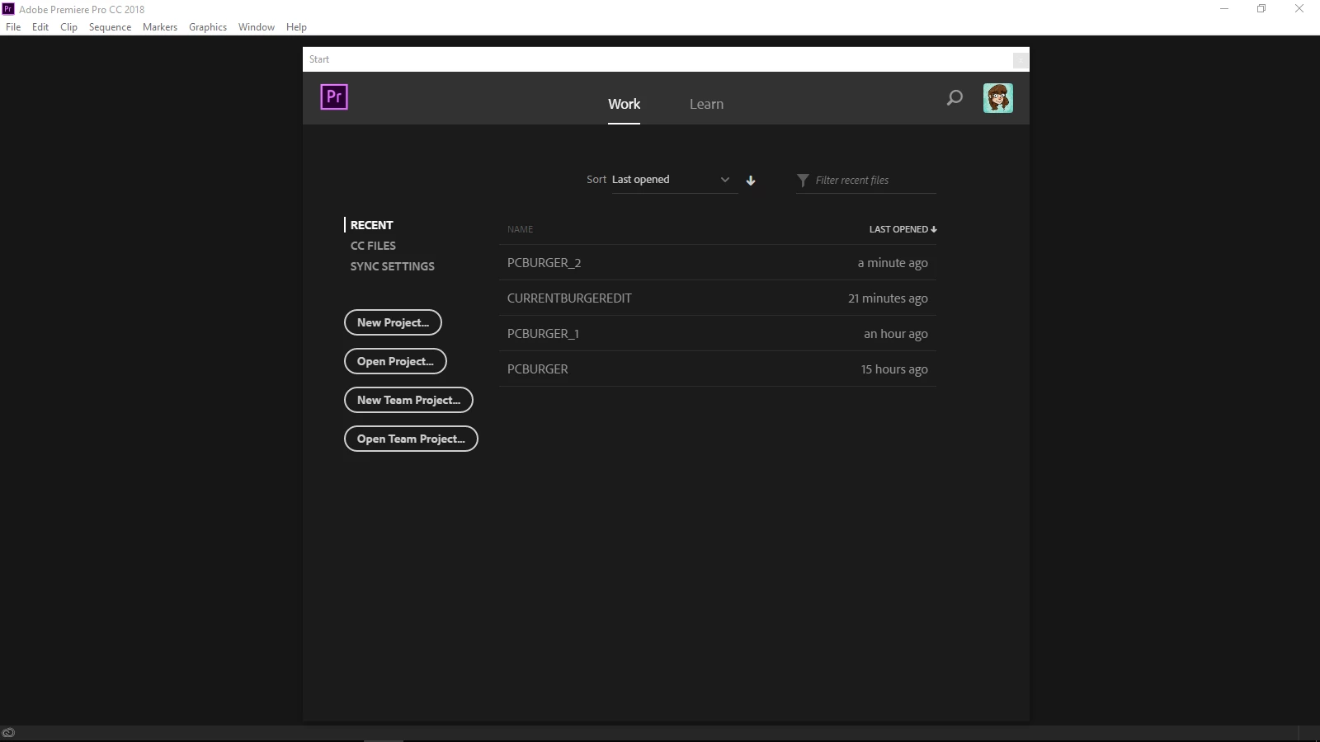Open the Sequence menu
This screenshot has height=742, width=1320.
click(x=110, y=26)
